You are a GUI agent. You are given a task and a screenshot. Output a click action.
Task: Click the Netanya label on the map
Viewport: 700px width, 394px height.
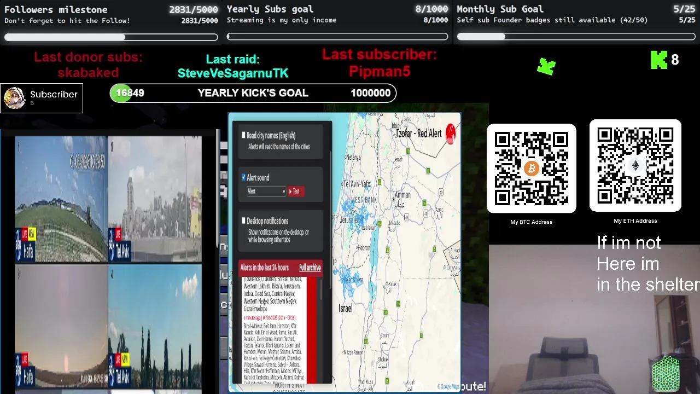[x=353, y=157]
